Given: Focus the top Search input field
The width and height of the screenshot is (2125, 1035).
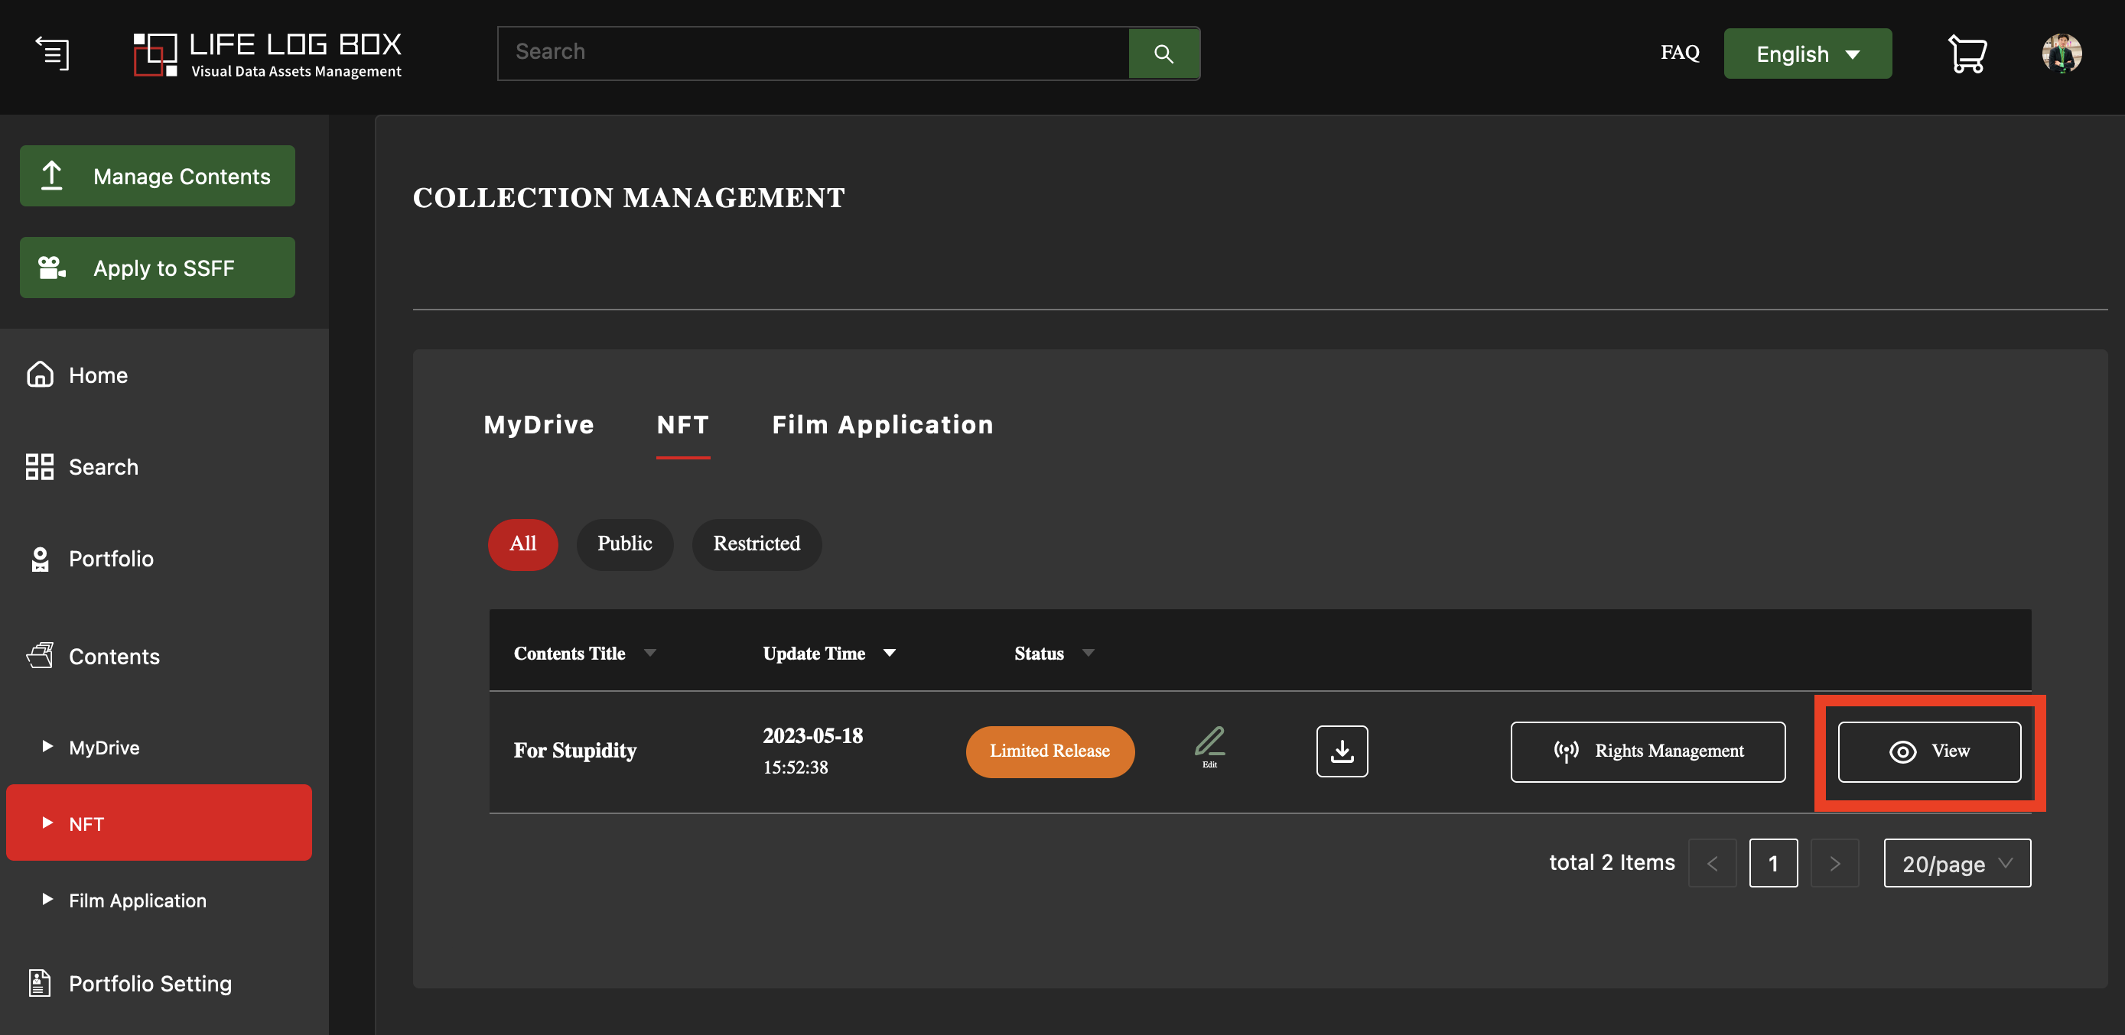Looking at the screenshot, I should coord(812,54).
